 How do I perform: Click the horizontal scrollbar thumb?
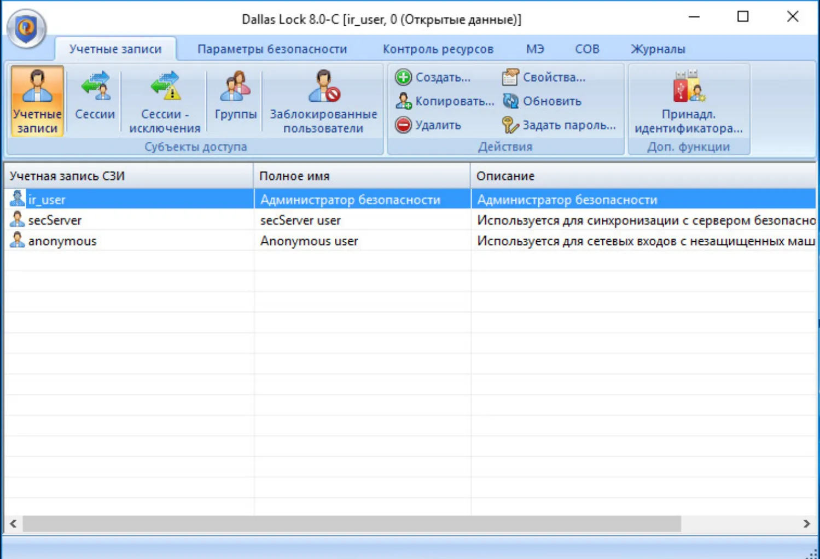tap(352, 523)
